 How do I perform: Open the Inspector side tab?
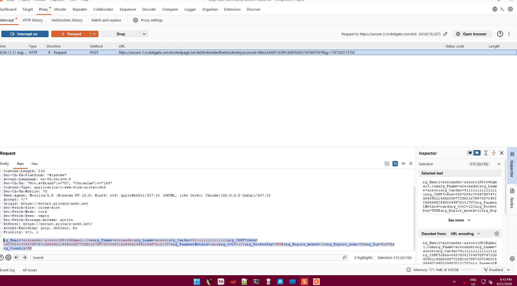512,166
